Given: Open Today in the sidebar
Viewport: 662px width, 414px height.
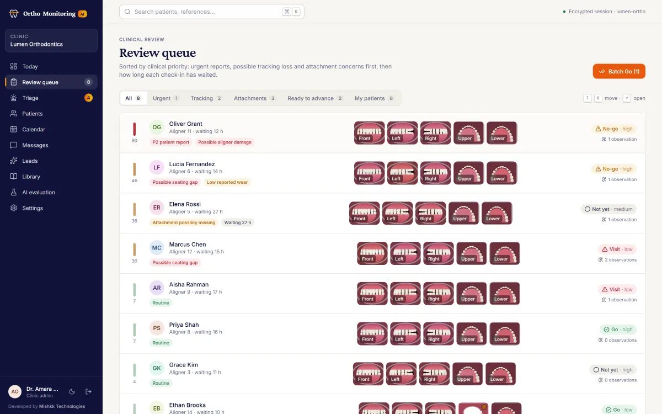Looking at the screenshot, I should (51, 66).
